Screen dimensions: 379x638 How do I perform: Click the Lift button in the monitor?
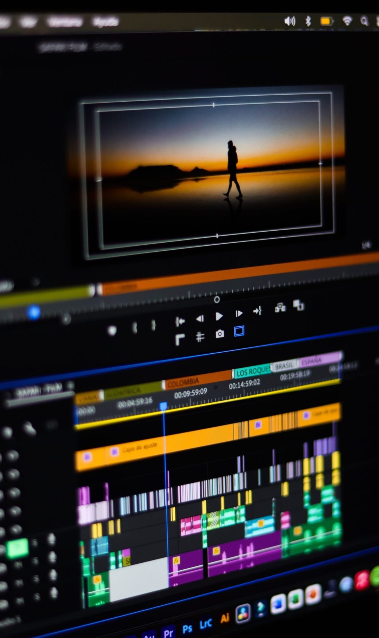tap(280, 308)
